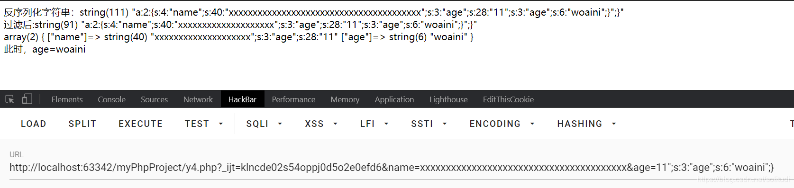Click the SPLIT button in HackBar

(x=82, y=124)
